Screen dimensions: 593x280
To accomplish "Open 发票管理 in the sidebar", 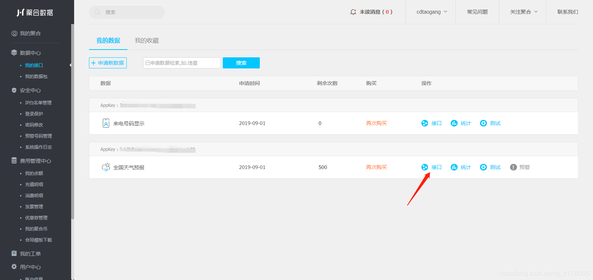I will click(34, 207).
